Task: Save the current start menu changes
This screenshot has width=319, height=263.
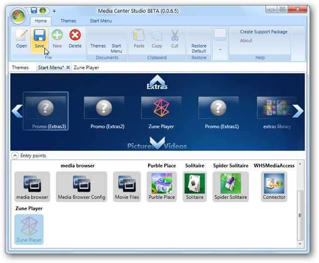Action: click(39, 39)
